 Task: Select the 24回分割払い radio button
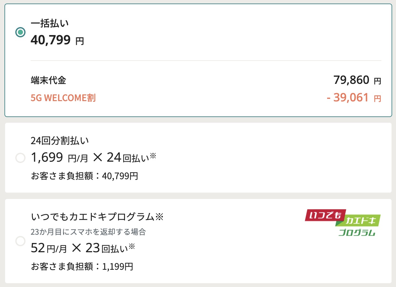(x=20, y=158)
